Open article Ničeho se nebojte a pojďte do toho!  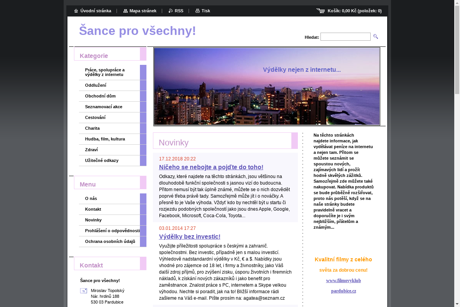211,167
